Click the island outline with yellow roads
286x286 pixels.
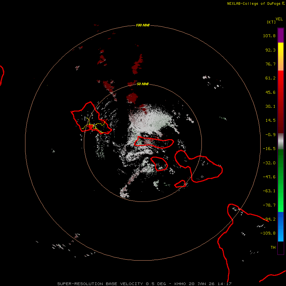(x=91, y=119)
